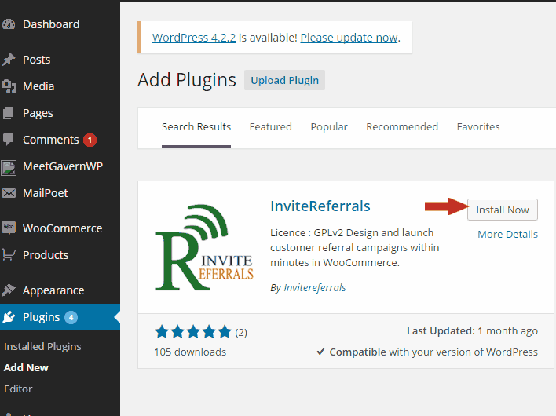Click the Add Plugins heading
Screen dimensions: 556x416
point(187,80)
